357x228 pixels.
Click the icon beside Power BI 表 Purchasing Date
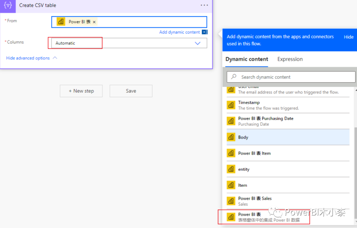[231, 121]
